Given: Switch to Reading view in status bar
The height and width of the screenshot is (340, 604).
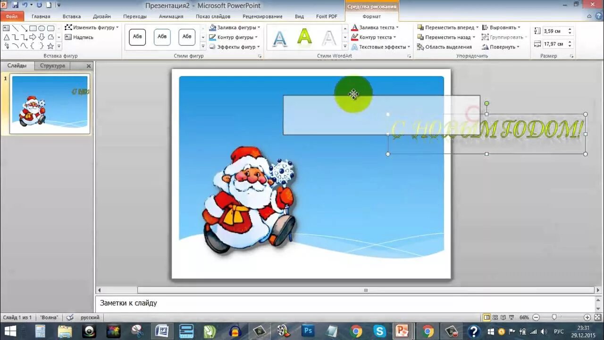Looking at the screenshot, I should point(503,317).
